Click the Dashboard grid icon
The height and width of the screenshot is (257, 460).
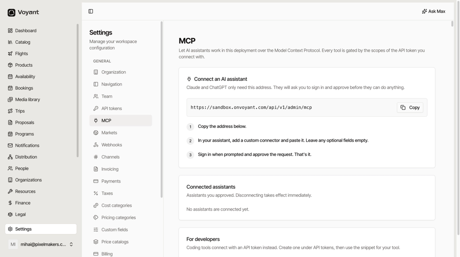[x=10, y=31]
